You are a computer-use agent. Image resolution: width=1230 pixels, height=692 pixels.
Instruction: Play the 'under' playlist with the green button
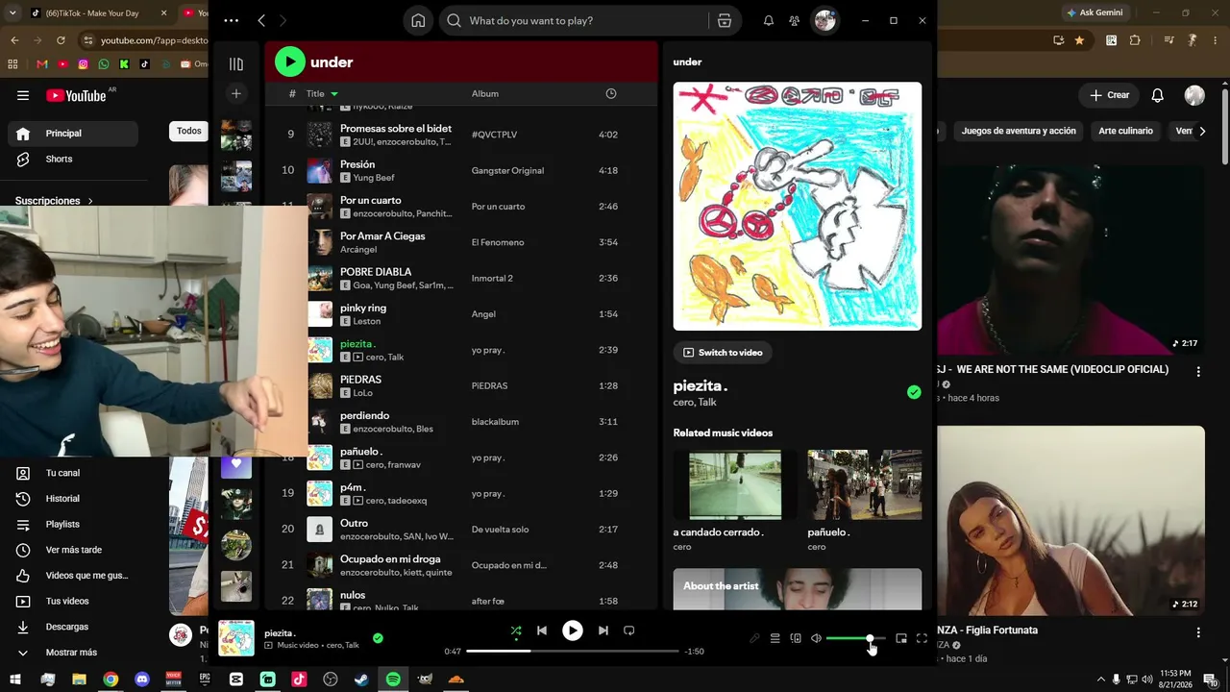[289, 62]
